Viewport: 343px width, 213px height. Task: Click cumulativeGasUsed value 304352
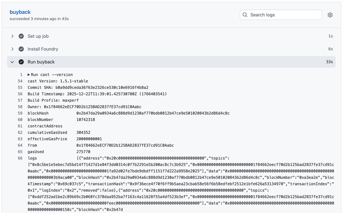83,132
